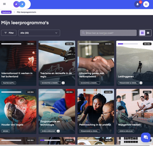The height and width of the screenshot is (146, 153).
Task: Click ZORG & WELZIJN tag on Zorginnovatie card
Action: [48, 131]
